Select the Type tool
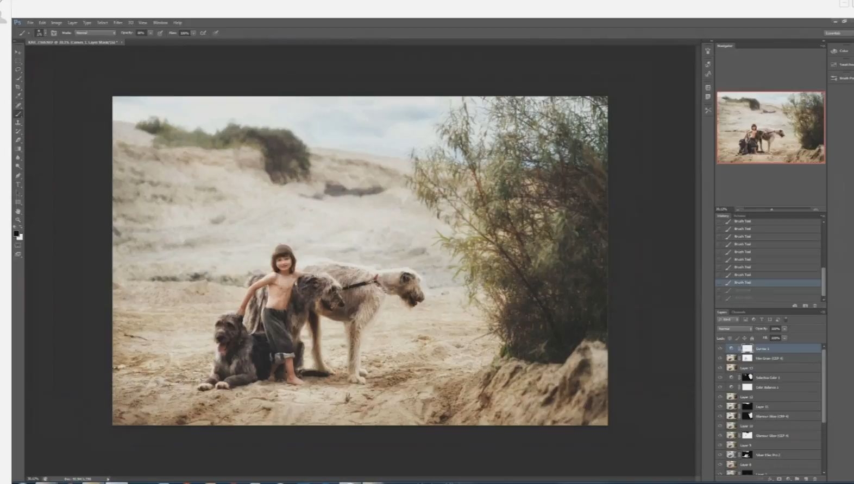Viewport: 854px width, 484px height. click(x=18, y=184)
